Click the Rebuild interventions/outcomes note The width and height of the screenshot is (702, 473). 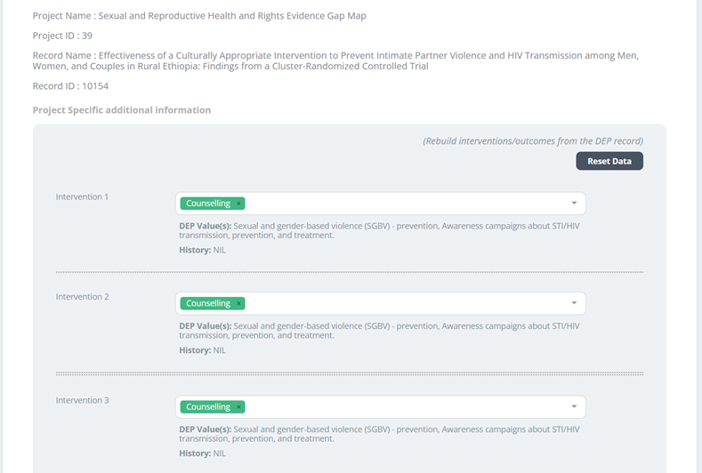pyautogui.click(x=532, y=140)
